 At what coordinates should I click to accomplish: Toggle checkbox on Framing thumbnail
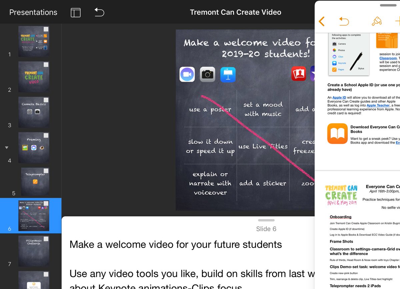pyautogui.click(x=46, y=135)
